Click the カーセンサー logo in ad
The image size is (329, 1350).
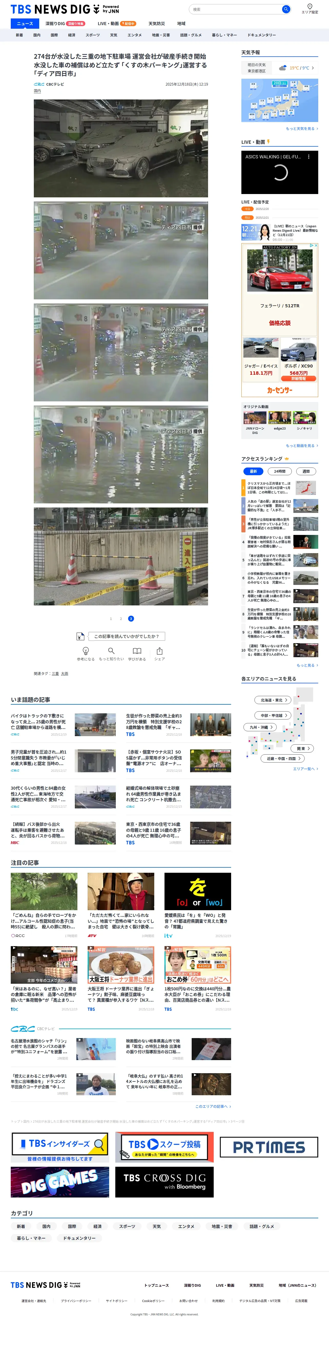(x=280, y=390)
